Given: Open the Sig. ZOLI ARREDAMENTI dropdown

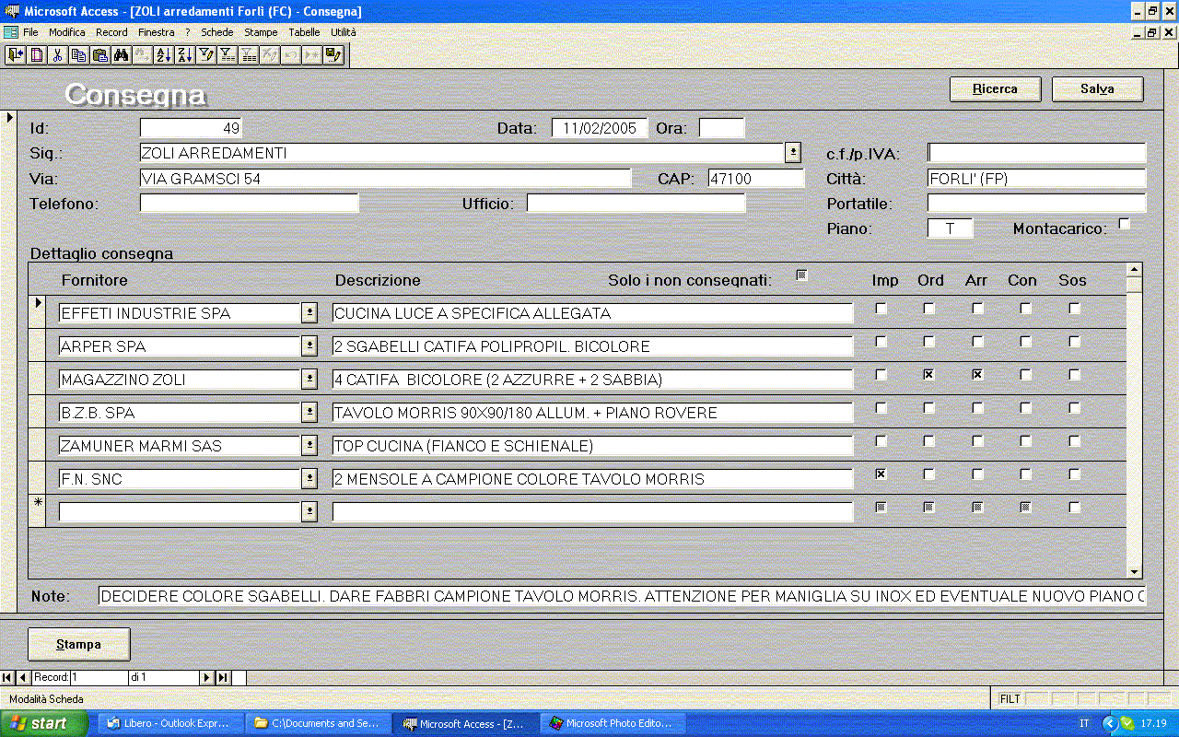Looking at the screenshot, I should [792, 152].
